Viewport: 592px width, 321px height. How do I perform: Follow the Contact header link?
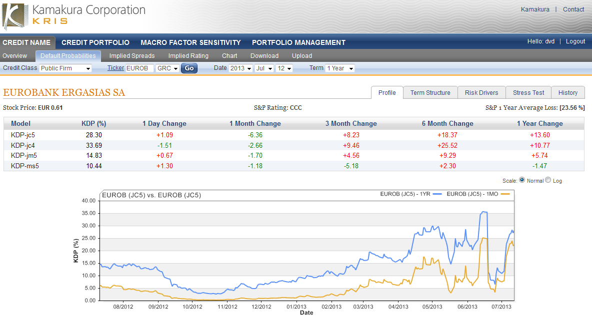[x=573, y=9]
